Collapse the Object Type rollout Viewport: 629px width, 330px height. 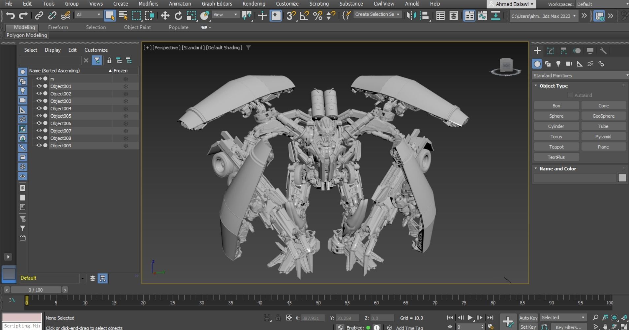(x=536, y=86)
